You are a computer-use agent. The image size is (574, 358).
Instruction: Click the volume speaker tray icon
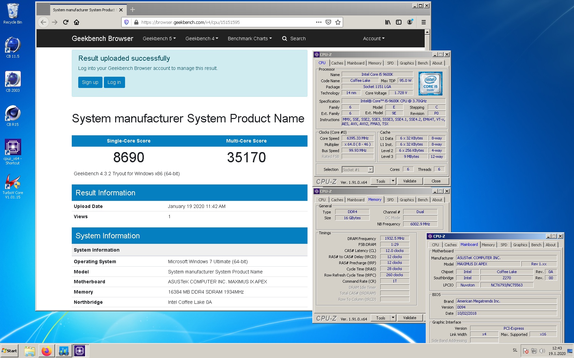(542, 351)
